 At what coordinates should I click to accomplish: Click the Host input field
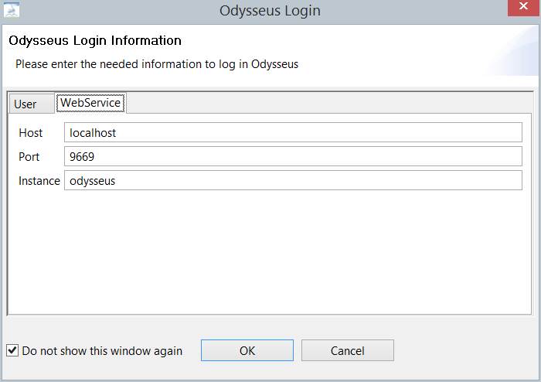293,133
